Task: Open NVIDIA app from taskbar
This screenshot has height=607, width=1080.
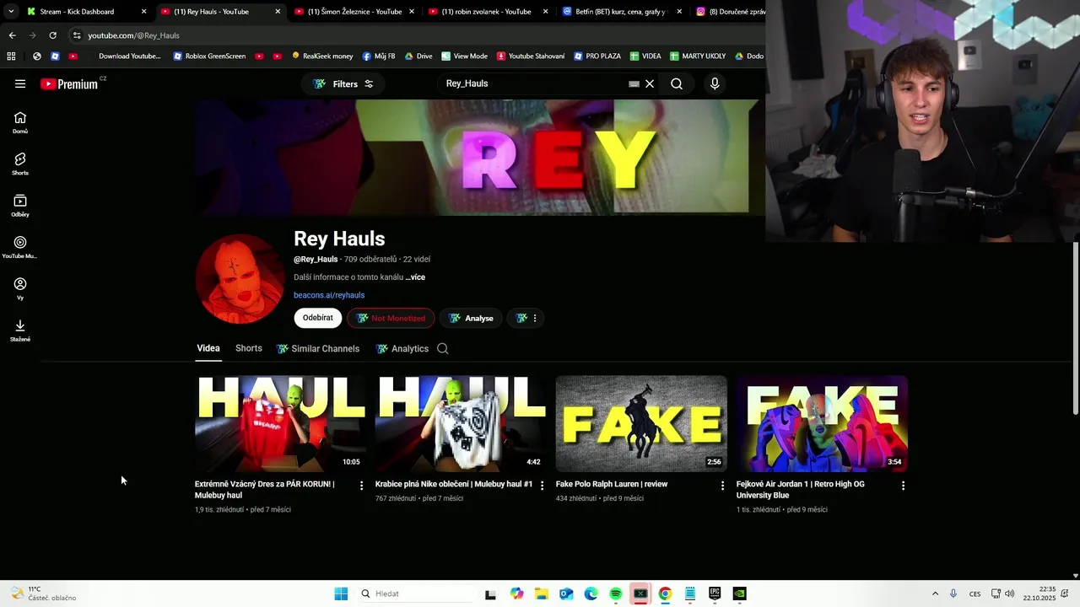Action: pos(739,594)
